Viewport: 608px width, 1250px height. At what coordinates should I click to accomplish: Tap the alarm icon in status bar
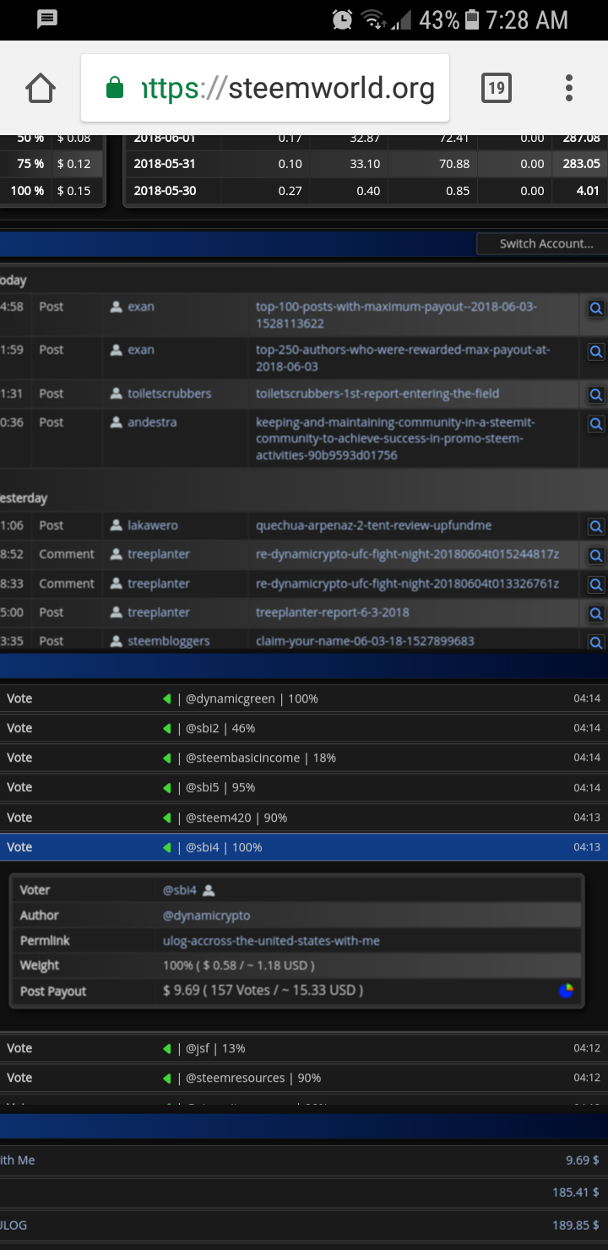point(342,19)
